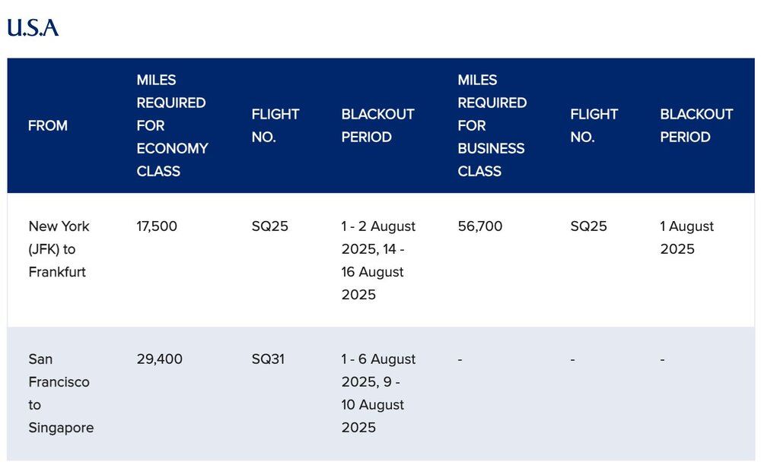
Task: Click the 17,500 economy miles value
Action: click(x=157, y=226)
